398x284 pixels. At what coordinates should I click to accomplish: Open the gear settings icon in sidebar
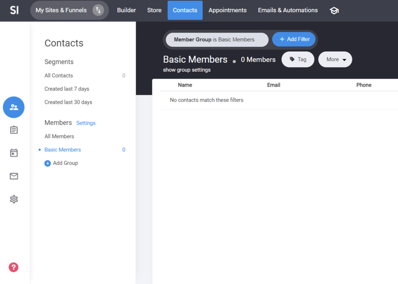tap(14, 200)
